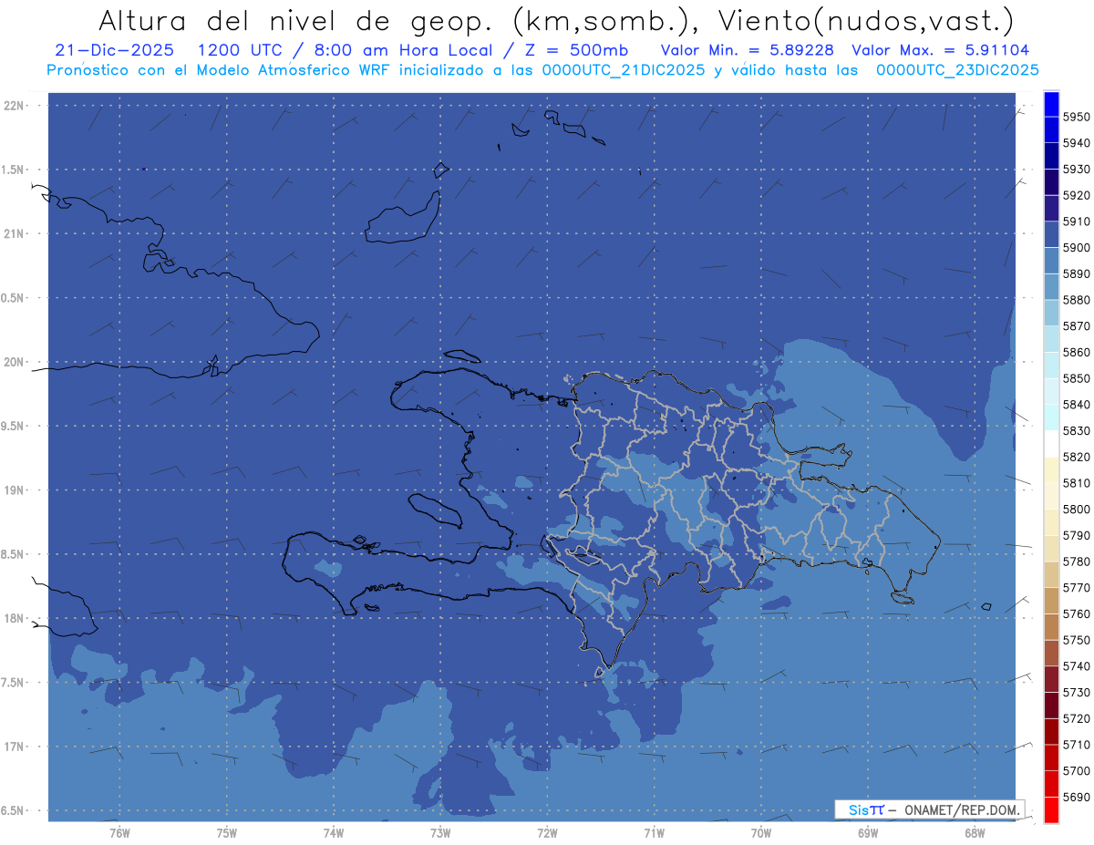Click the 72W longitude label
Image resolution: width=1094 pixels, height=845 pixels.
(548, 832)
